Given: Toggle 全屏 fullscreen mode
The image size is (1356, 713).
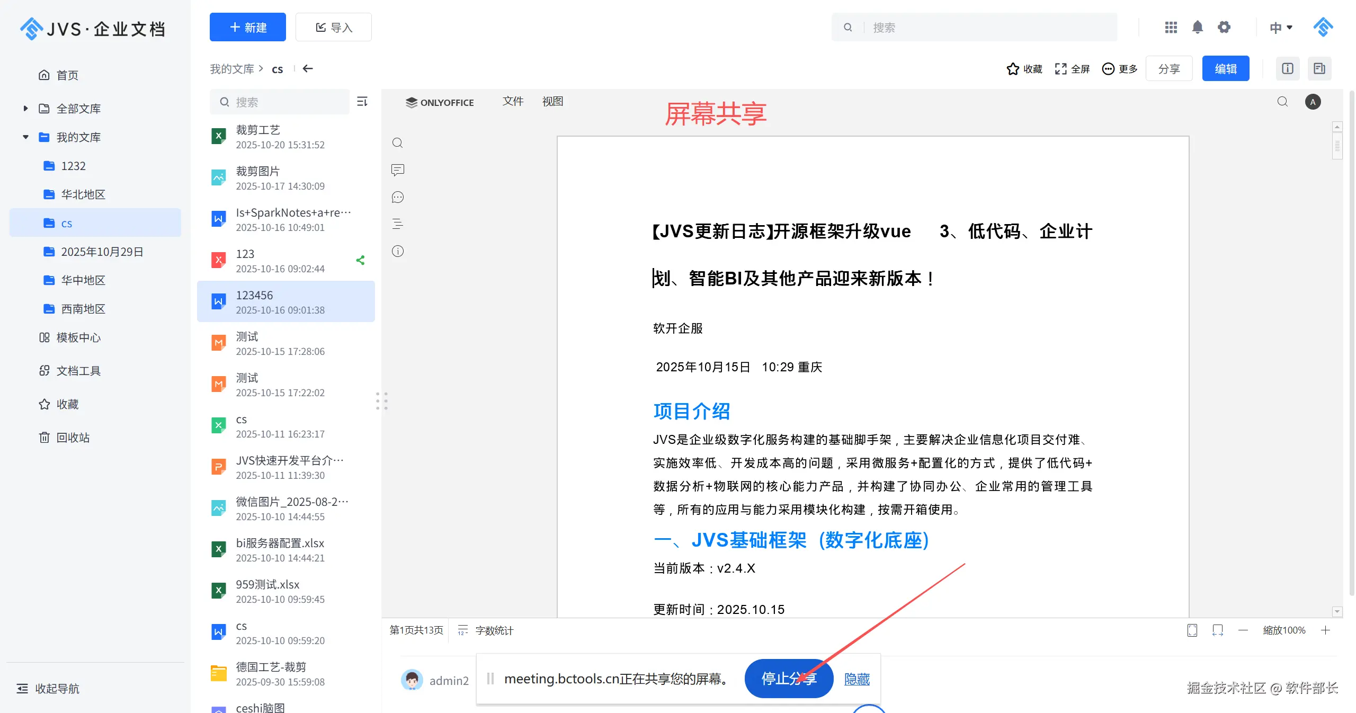Looking at the screenshot, I should click(x=1072, y=69).
